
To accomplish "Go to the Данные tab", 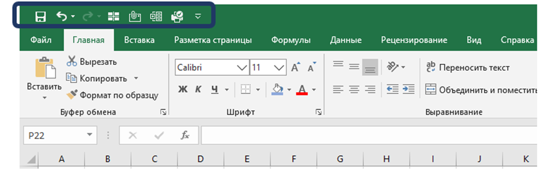I will tap(346, 40).
